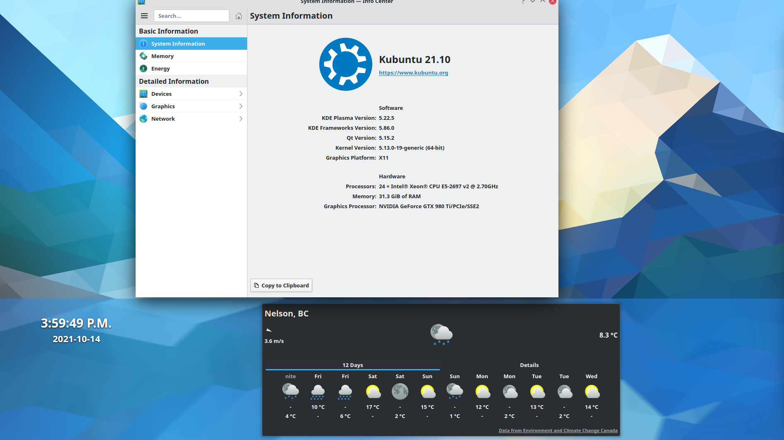Viewport: 784px width, 440px height.
Task: Click the clipboard icon on Copy button
Action: [x=257, y=285]
